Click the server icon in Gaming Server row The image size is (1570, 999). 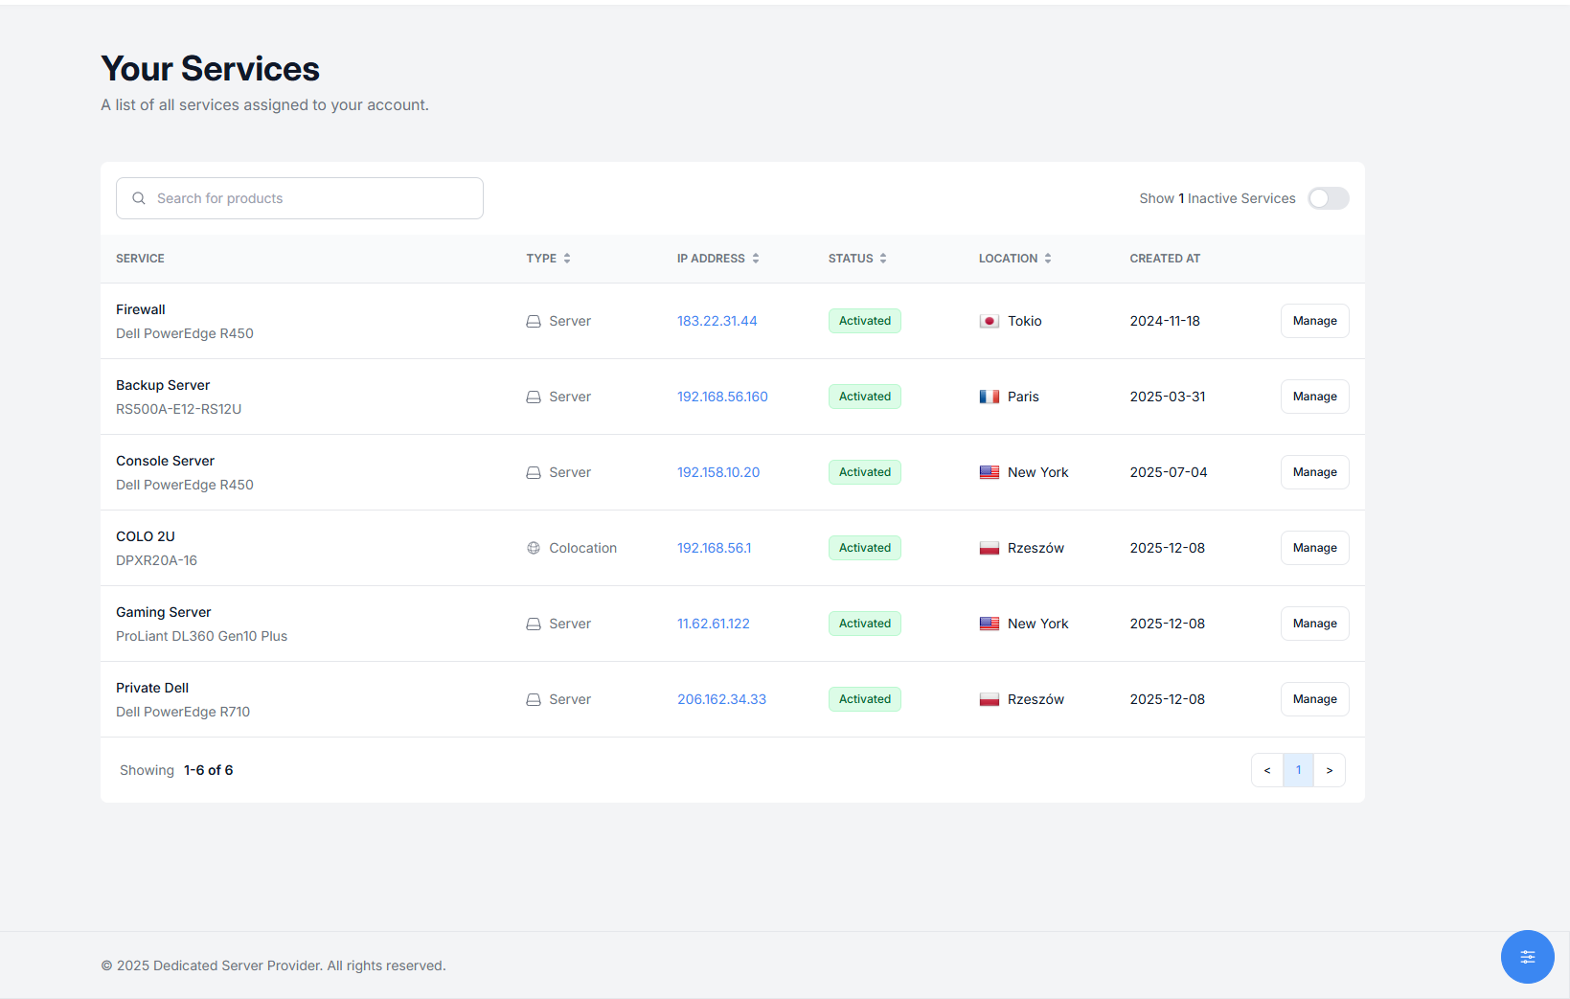tap(534, 624)
